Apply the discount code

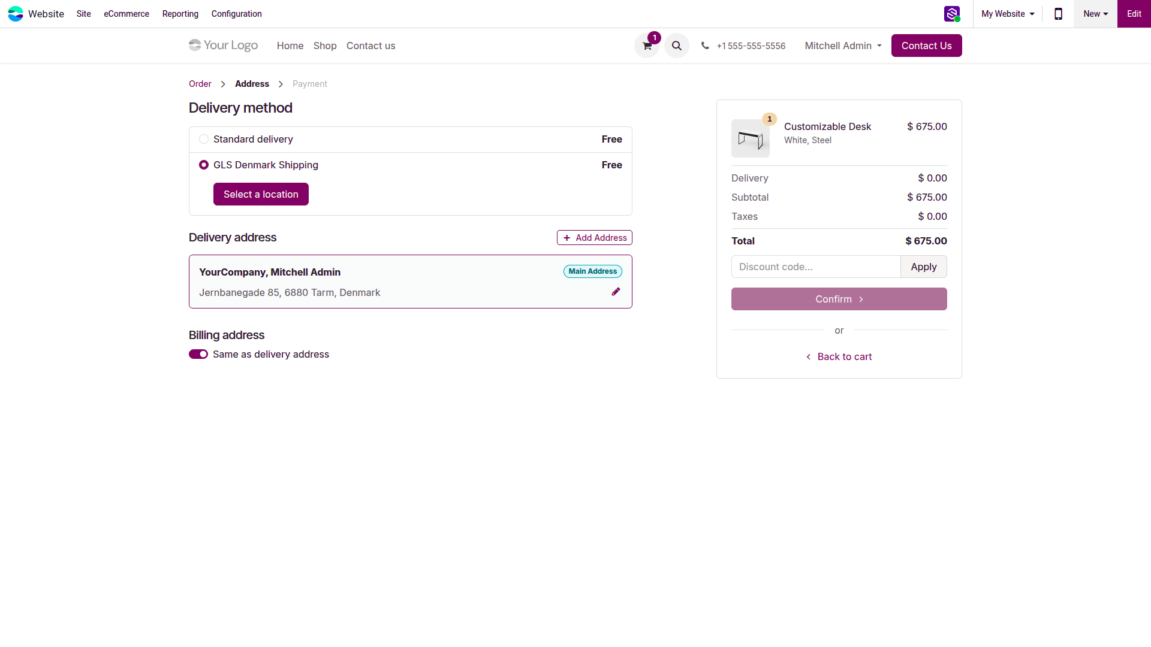[x=924, y=267]
